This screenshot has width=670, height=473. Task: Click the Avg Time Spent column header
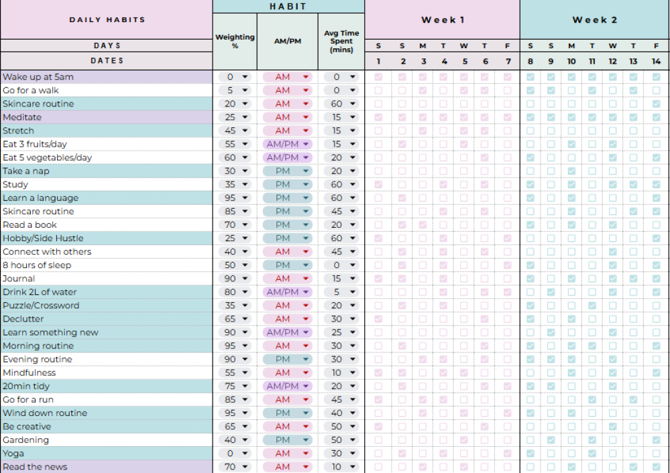341,42
